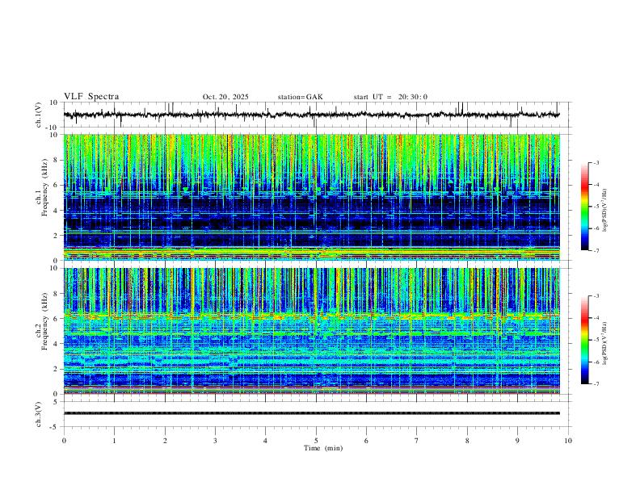The height and width of the screenshot is (494, 640).
Task: Click the date text "Oct. 20, 2025"
Action: (225, 97)
